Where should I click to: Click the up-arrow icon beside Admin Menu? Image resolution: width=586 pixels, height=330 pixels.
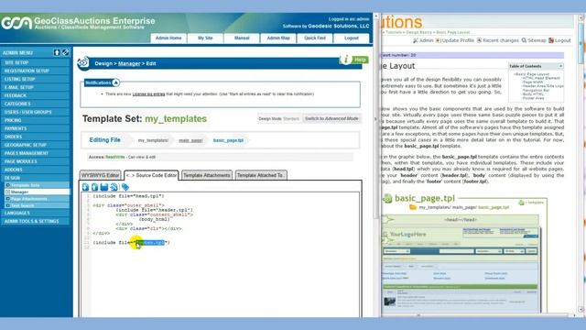(x=57, y=53)
